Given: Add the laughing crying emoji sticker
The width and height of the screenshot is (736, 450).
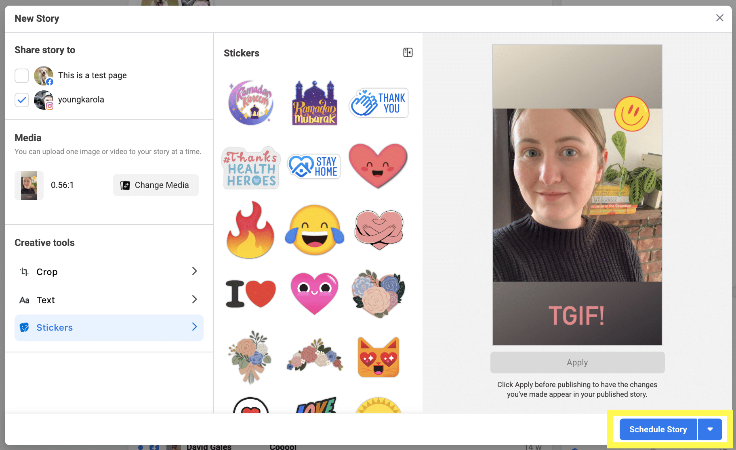Looking at the screenshot, I should click(x=315, y=230).
